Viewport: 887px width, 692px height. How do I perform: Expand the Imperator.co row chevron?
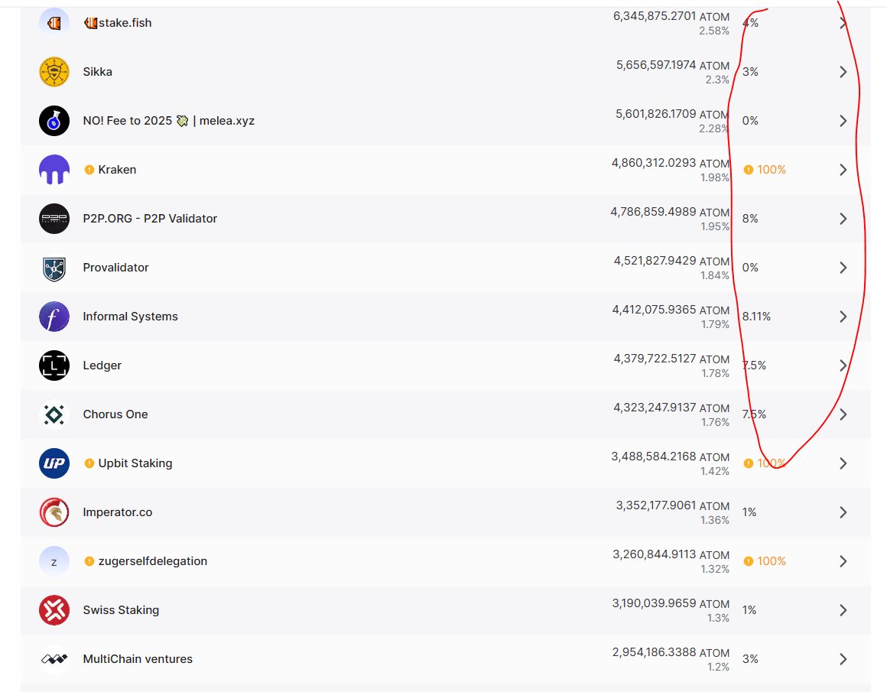pos(843,512)
